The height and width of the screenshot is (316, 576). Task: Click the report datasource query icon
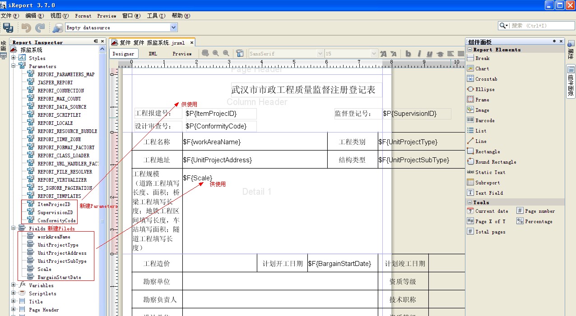57,27
